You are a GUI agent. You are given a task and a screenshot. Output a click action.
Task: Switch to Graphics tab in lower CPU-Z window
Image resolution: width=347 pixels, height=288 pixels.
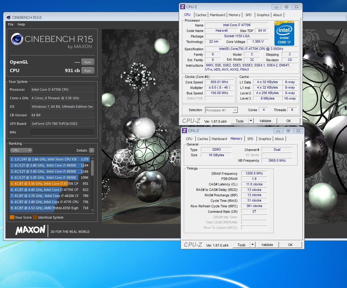click(265, 139)
